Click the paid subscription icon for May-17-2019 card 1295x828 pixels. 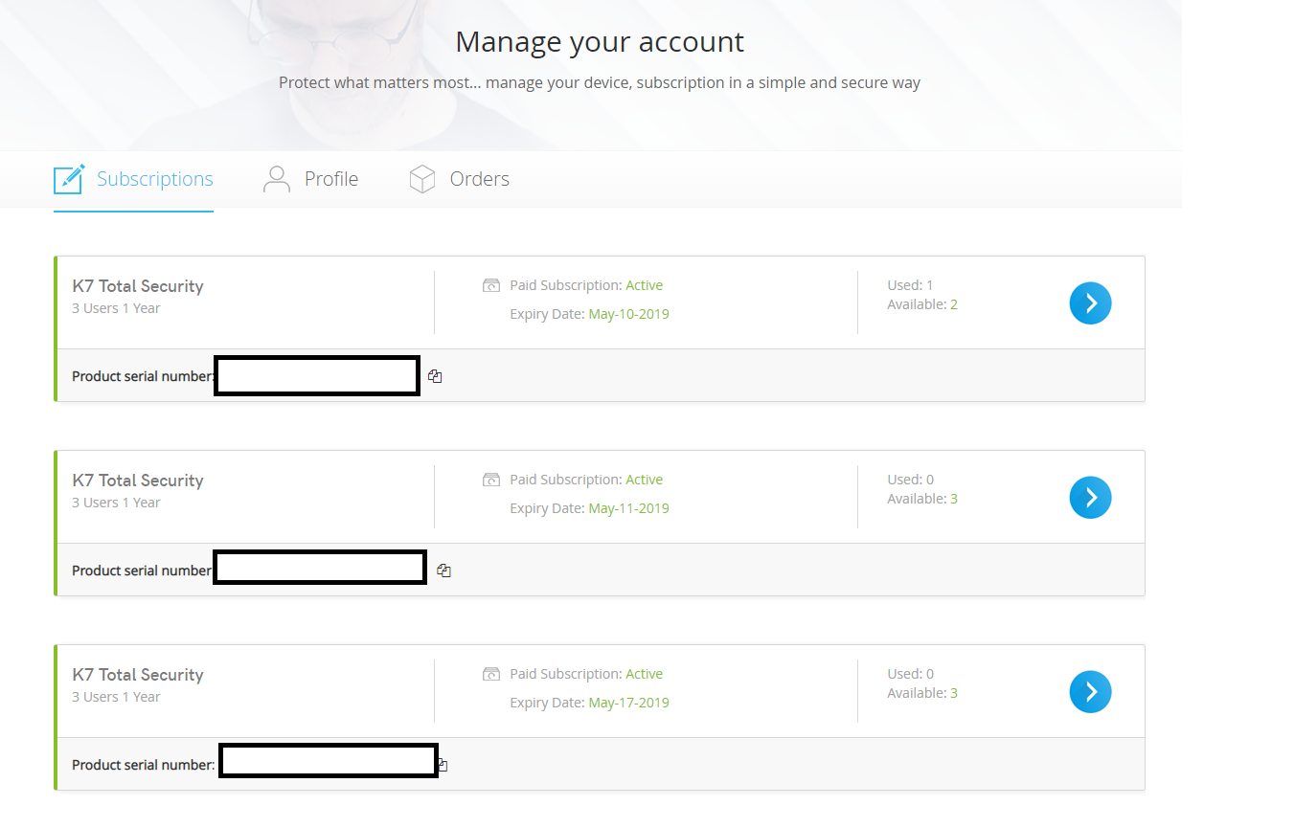491,674
